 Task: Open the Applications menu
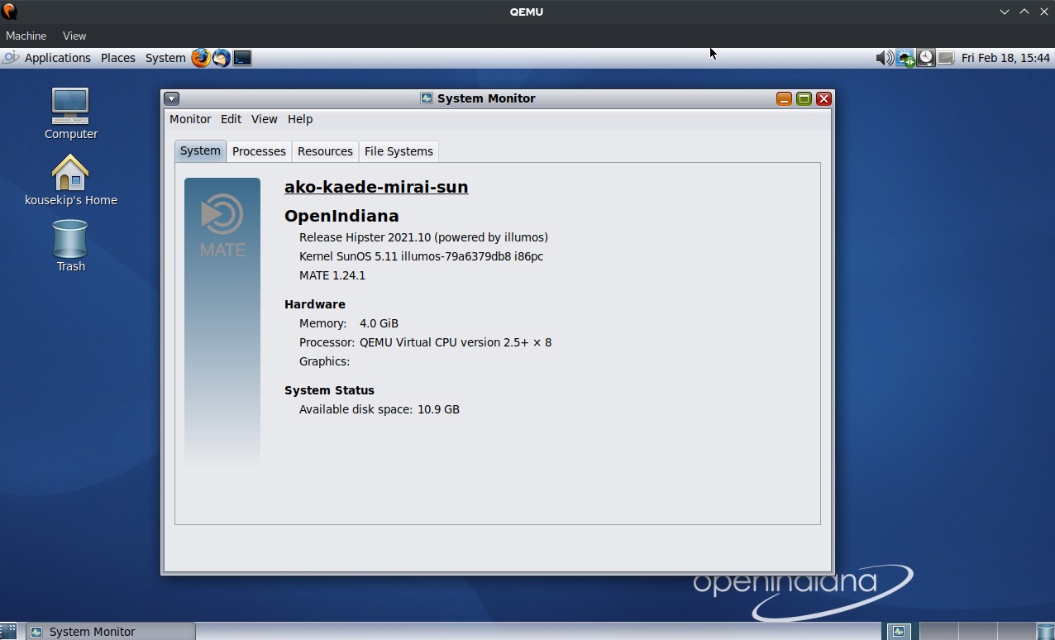click(x=57, y=58)
